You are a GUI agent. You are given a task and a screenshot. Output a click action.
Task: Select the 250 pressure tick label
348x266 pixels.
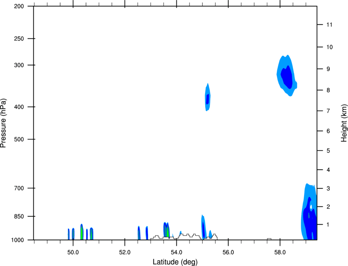tap(19, 38)
